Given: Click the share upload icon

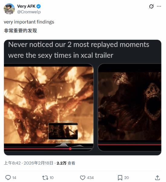Looking at the screenshot, I should click(x=157, y=177).
